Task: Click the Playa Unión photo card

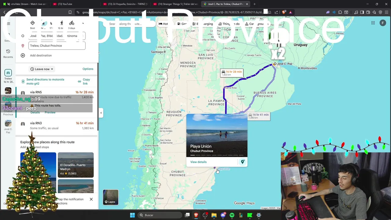Action: (x=217, y=135)
